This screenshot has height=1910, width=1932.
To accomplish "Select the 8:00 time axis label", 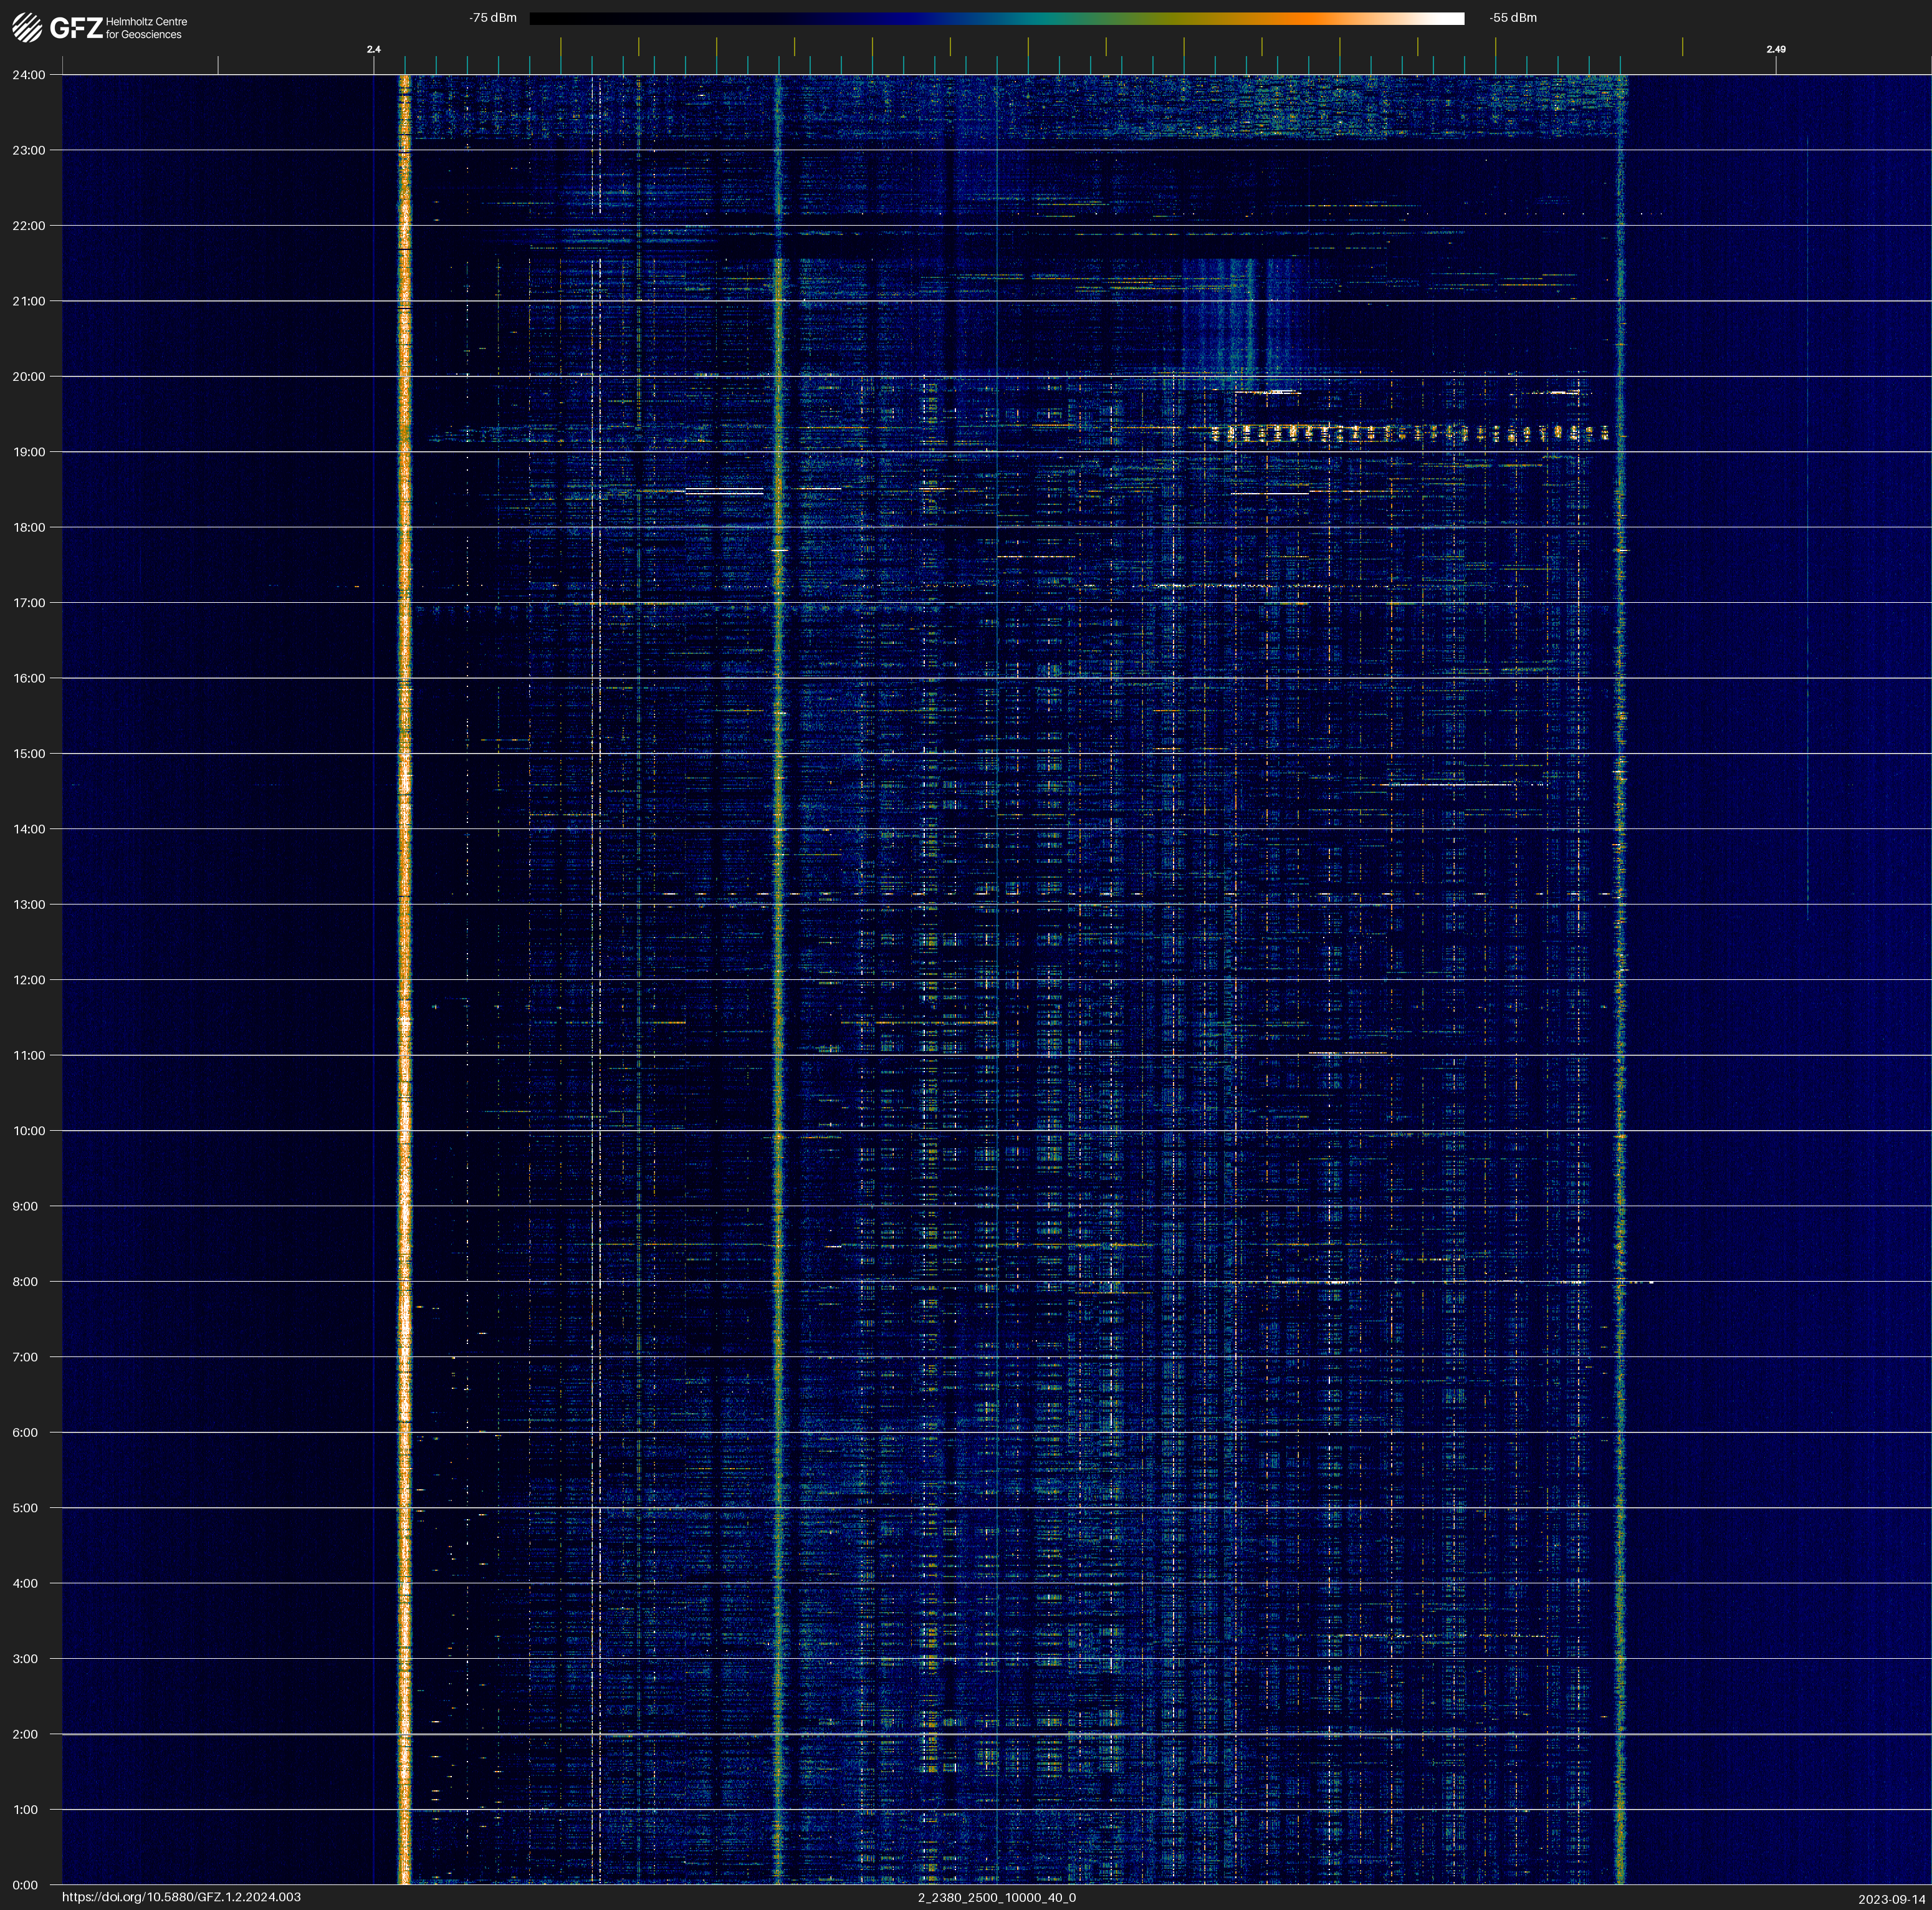I will point(26,1282).
